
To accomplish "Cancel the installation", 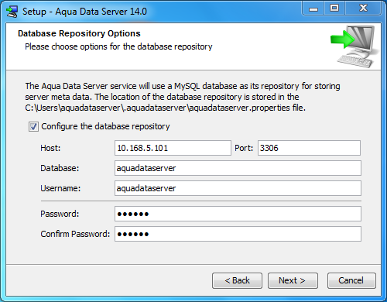I will (x=351, y=280).
